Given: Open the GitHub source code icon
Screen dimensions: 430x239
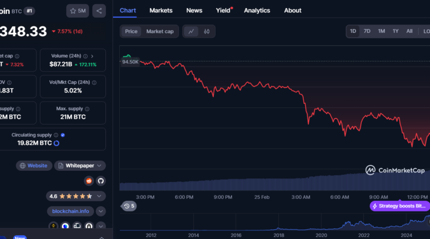Looking at the screenshot, I should click(101, 181).
